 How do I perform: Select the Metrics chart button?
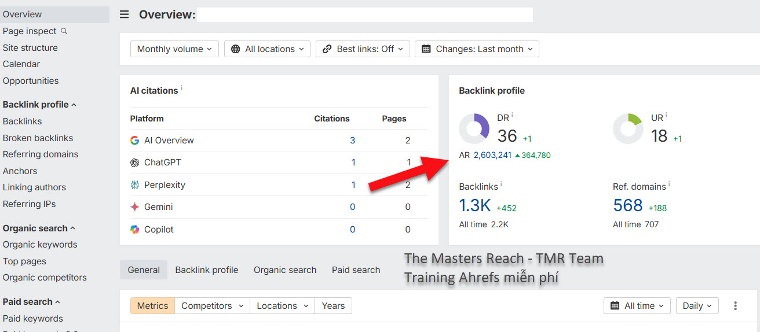[152, 306]
